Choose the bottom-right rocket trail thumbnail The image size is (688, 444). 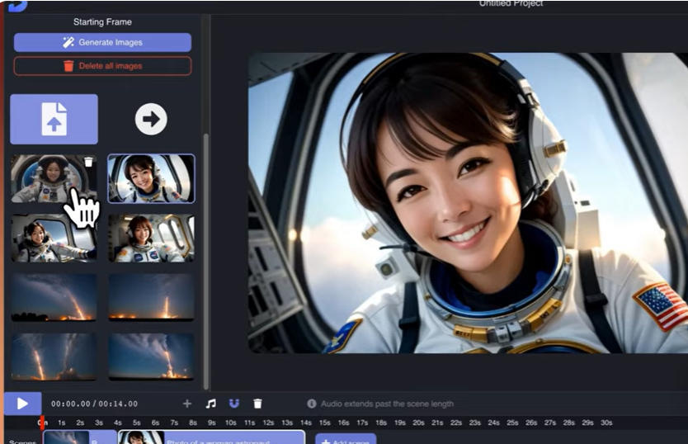point(151,357)
